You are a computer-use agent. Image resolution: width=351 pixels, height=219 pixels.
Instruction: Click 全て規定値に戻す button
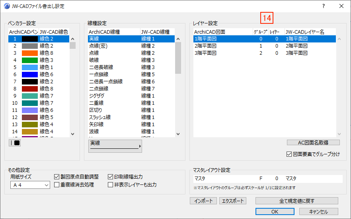tap(297, 201)
